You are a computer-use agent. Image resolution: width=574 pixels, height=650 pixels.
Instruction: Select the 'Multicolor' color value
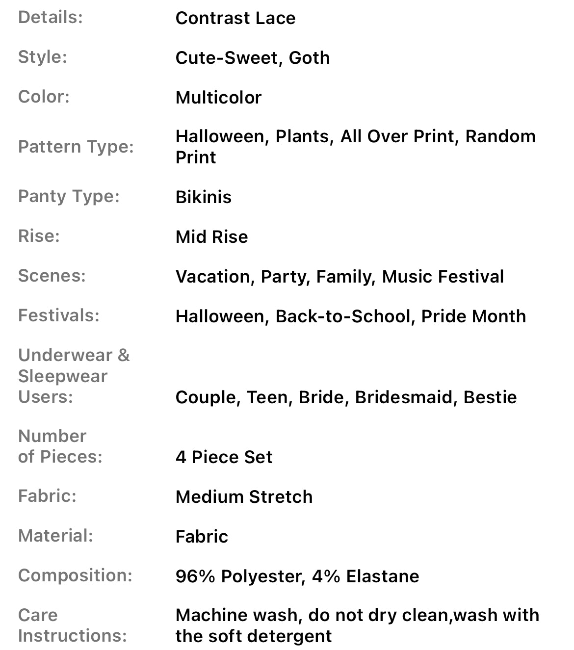[218, 98]
